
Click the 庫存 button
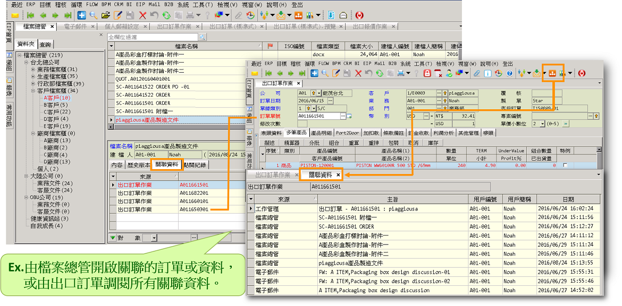tap(433, 143)
